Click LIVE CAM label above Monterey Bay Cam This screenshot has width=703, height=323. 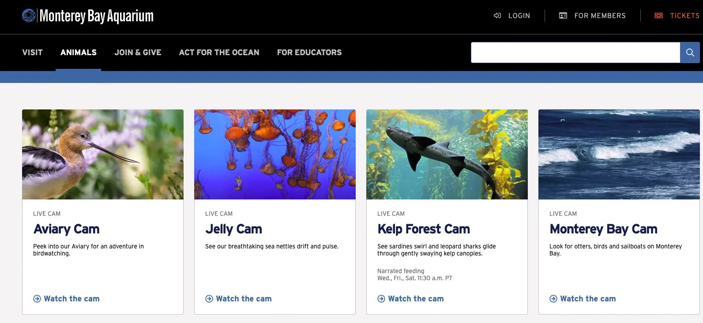pos(563,214)
